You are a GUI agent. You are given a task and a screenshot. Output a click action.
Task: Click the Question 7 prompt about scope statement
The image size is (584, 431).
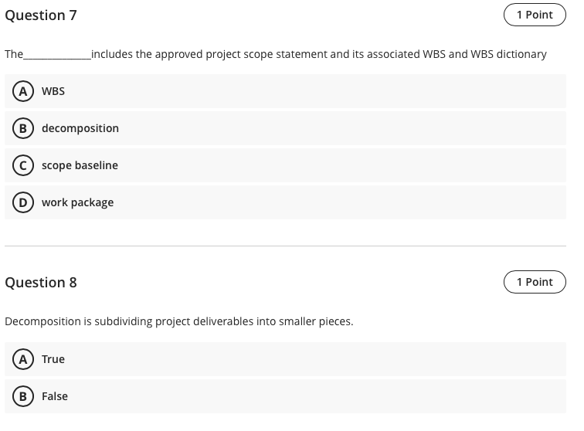(x=276, y=54)
